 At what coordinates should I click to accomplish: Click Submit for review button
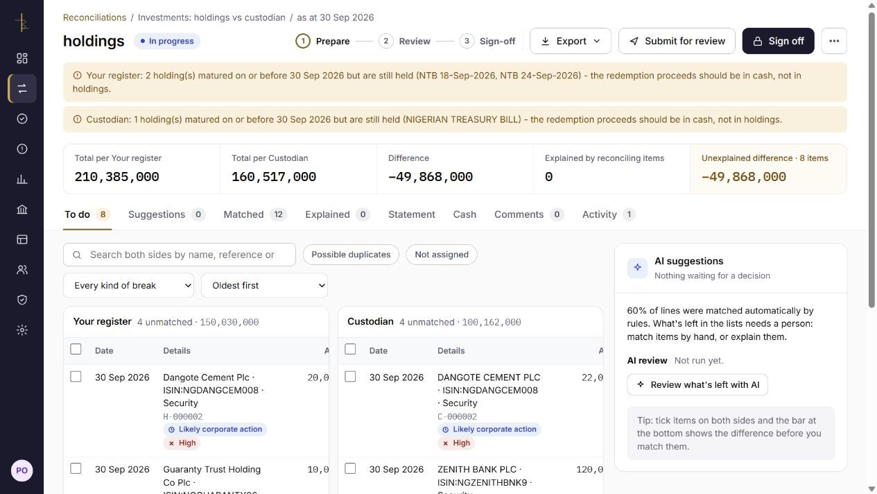tap(677, 41)
